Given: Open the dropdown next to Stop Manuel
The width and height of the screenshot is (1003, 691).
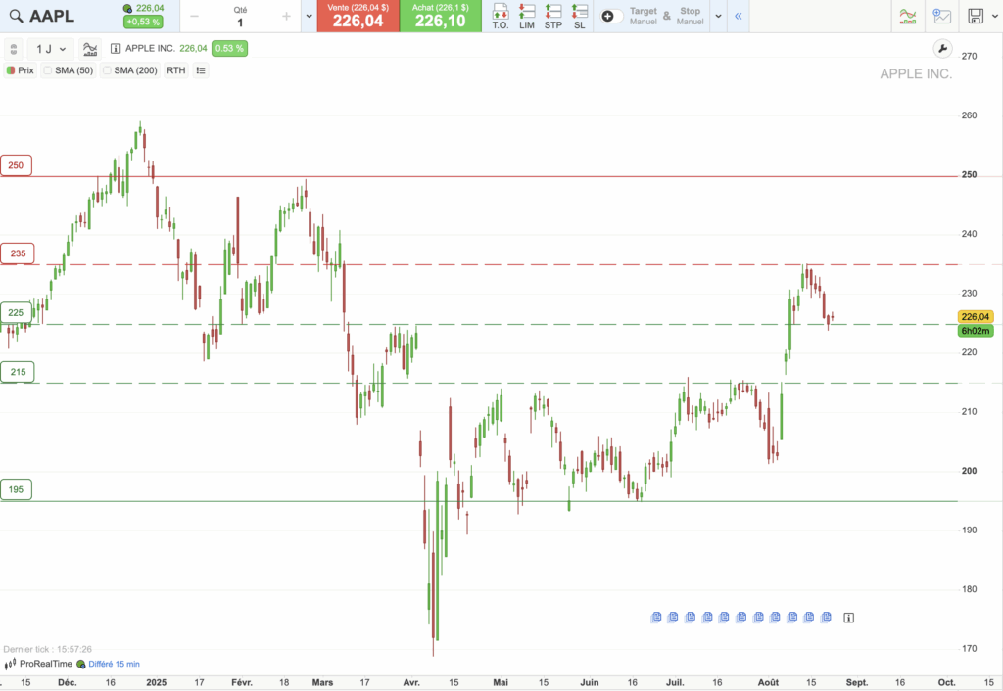Looking at the screenshot, I should (718, 15).
